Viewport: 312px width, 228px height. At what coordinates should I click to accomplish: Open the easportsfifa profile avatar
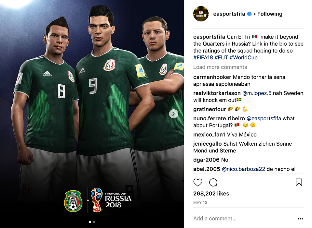(201, 14)
